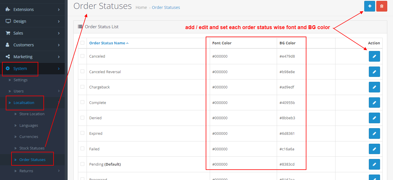This screenshot has height=180, width=393.
Task: Delete selected order statuses
Action: pos(381,6)
